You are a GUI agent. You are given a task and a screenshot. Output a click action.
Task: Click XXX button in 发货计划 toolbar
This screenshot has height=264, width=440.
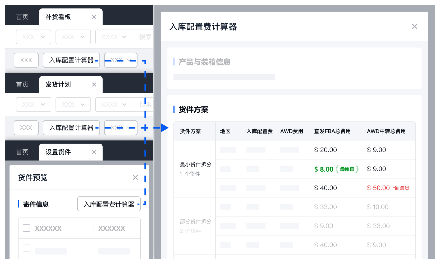(x=26, y=128)
